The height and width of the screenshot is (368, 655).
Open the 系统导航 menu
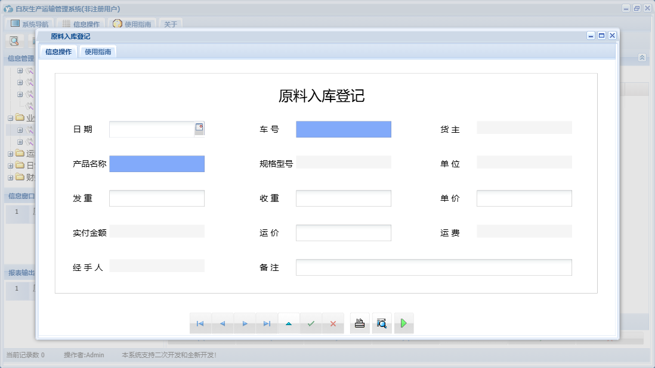point(31,24)
